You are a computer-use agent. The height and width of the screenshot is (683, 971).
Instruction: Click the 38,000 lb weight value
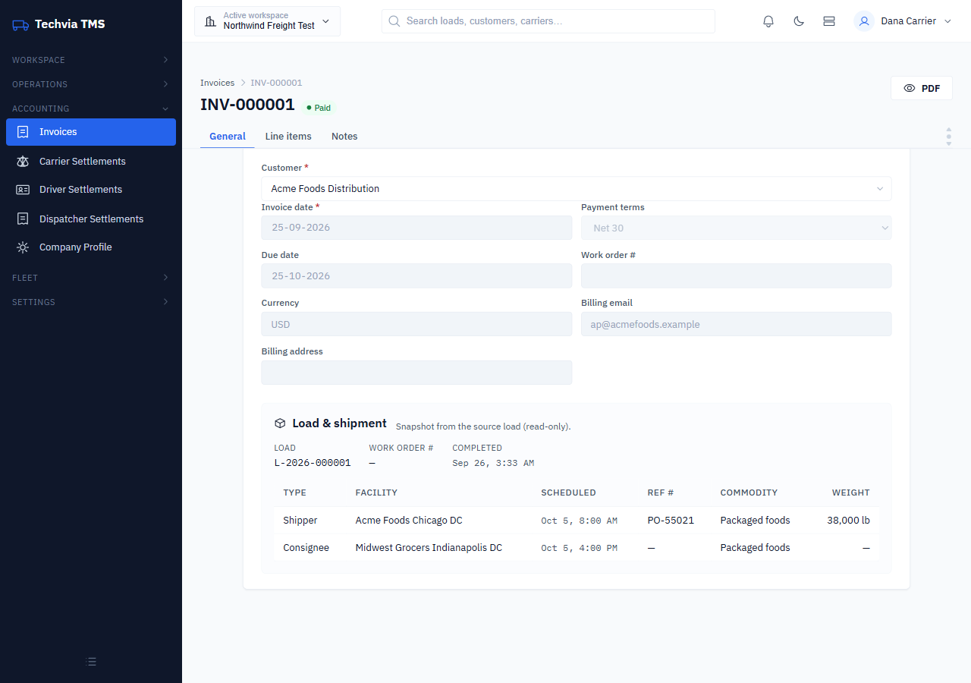pos(848,521)
